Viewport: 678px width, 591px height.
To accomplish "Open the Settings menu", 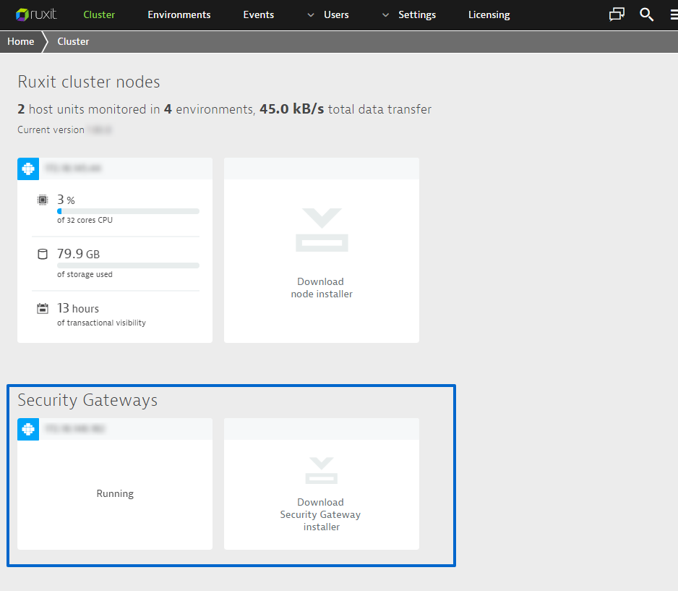I will 417,14.
